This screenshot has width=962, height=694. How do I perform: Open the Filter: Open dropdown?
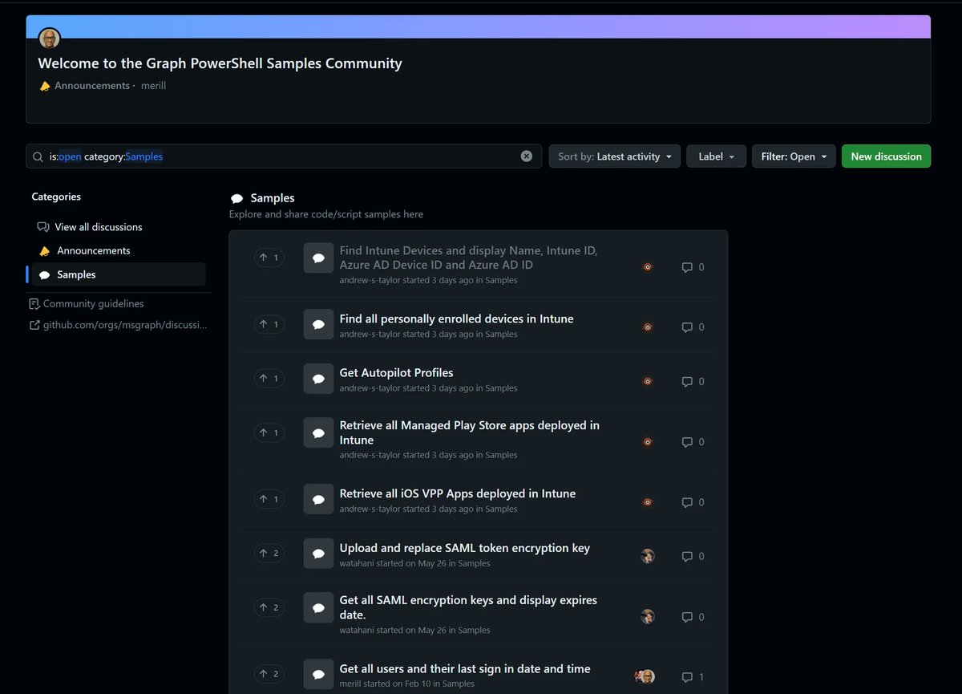coord(794,156)
